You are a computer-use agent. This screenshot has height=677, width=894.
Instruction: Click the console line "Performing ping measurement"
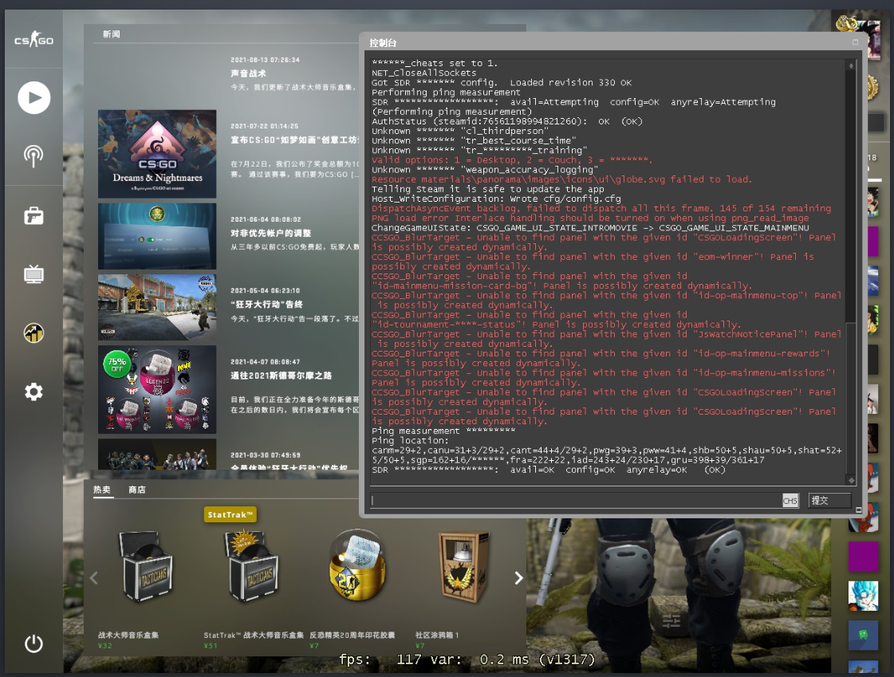pyautogui.click(x=446, y=92)
